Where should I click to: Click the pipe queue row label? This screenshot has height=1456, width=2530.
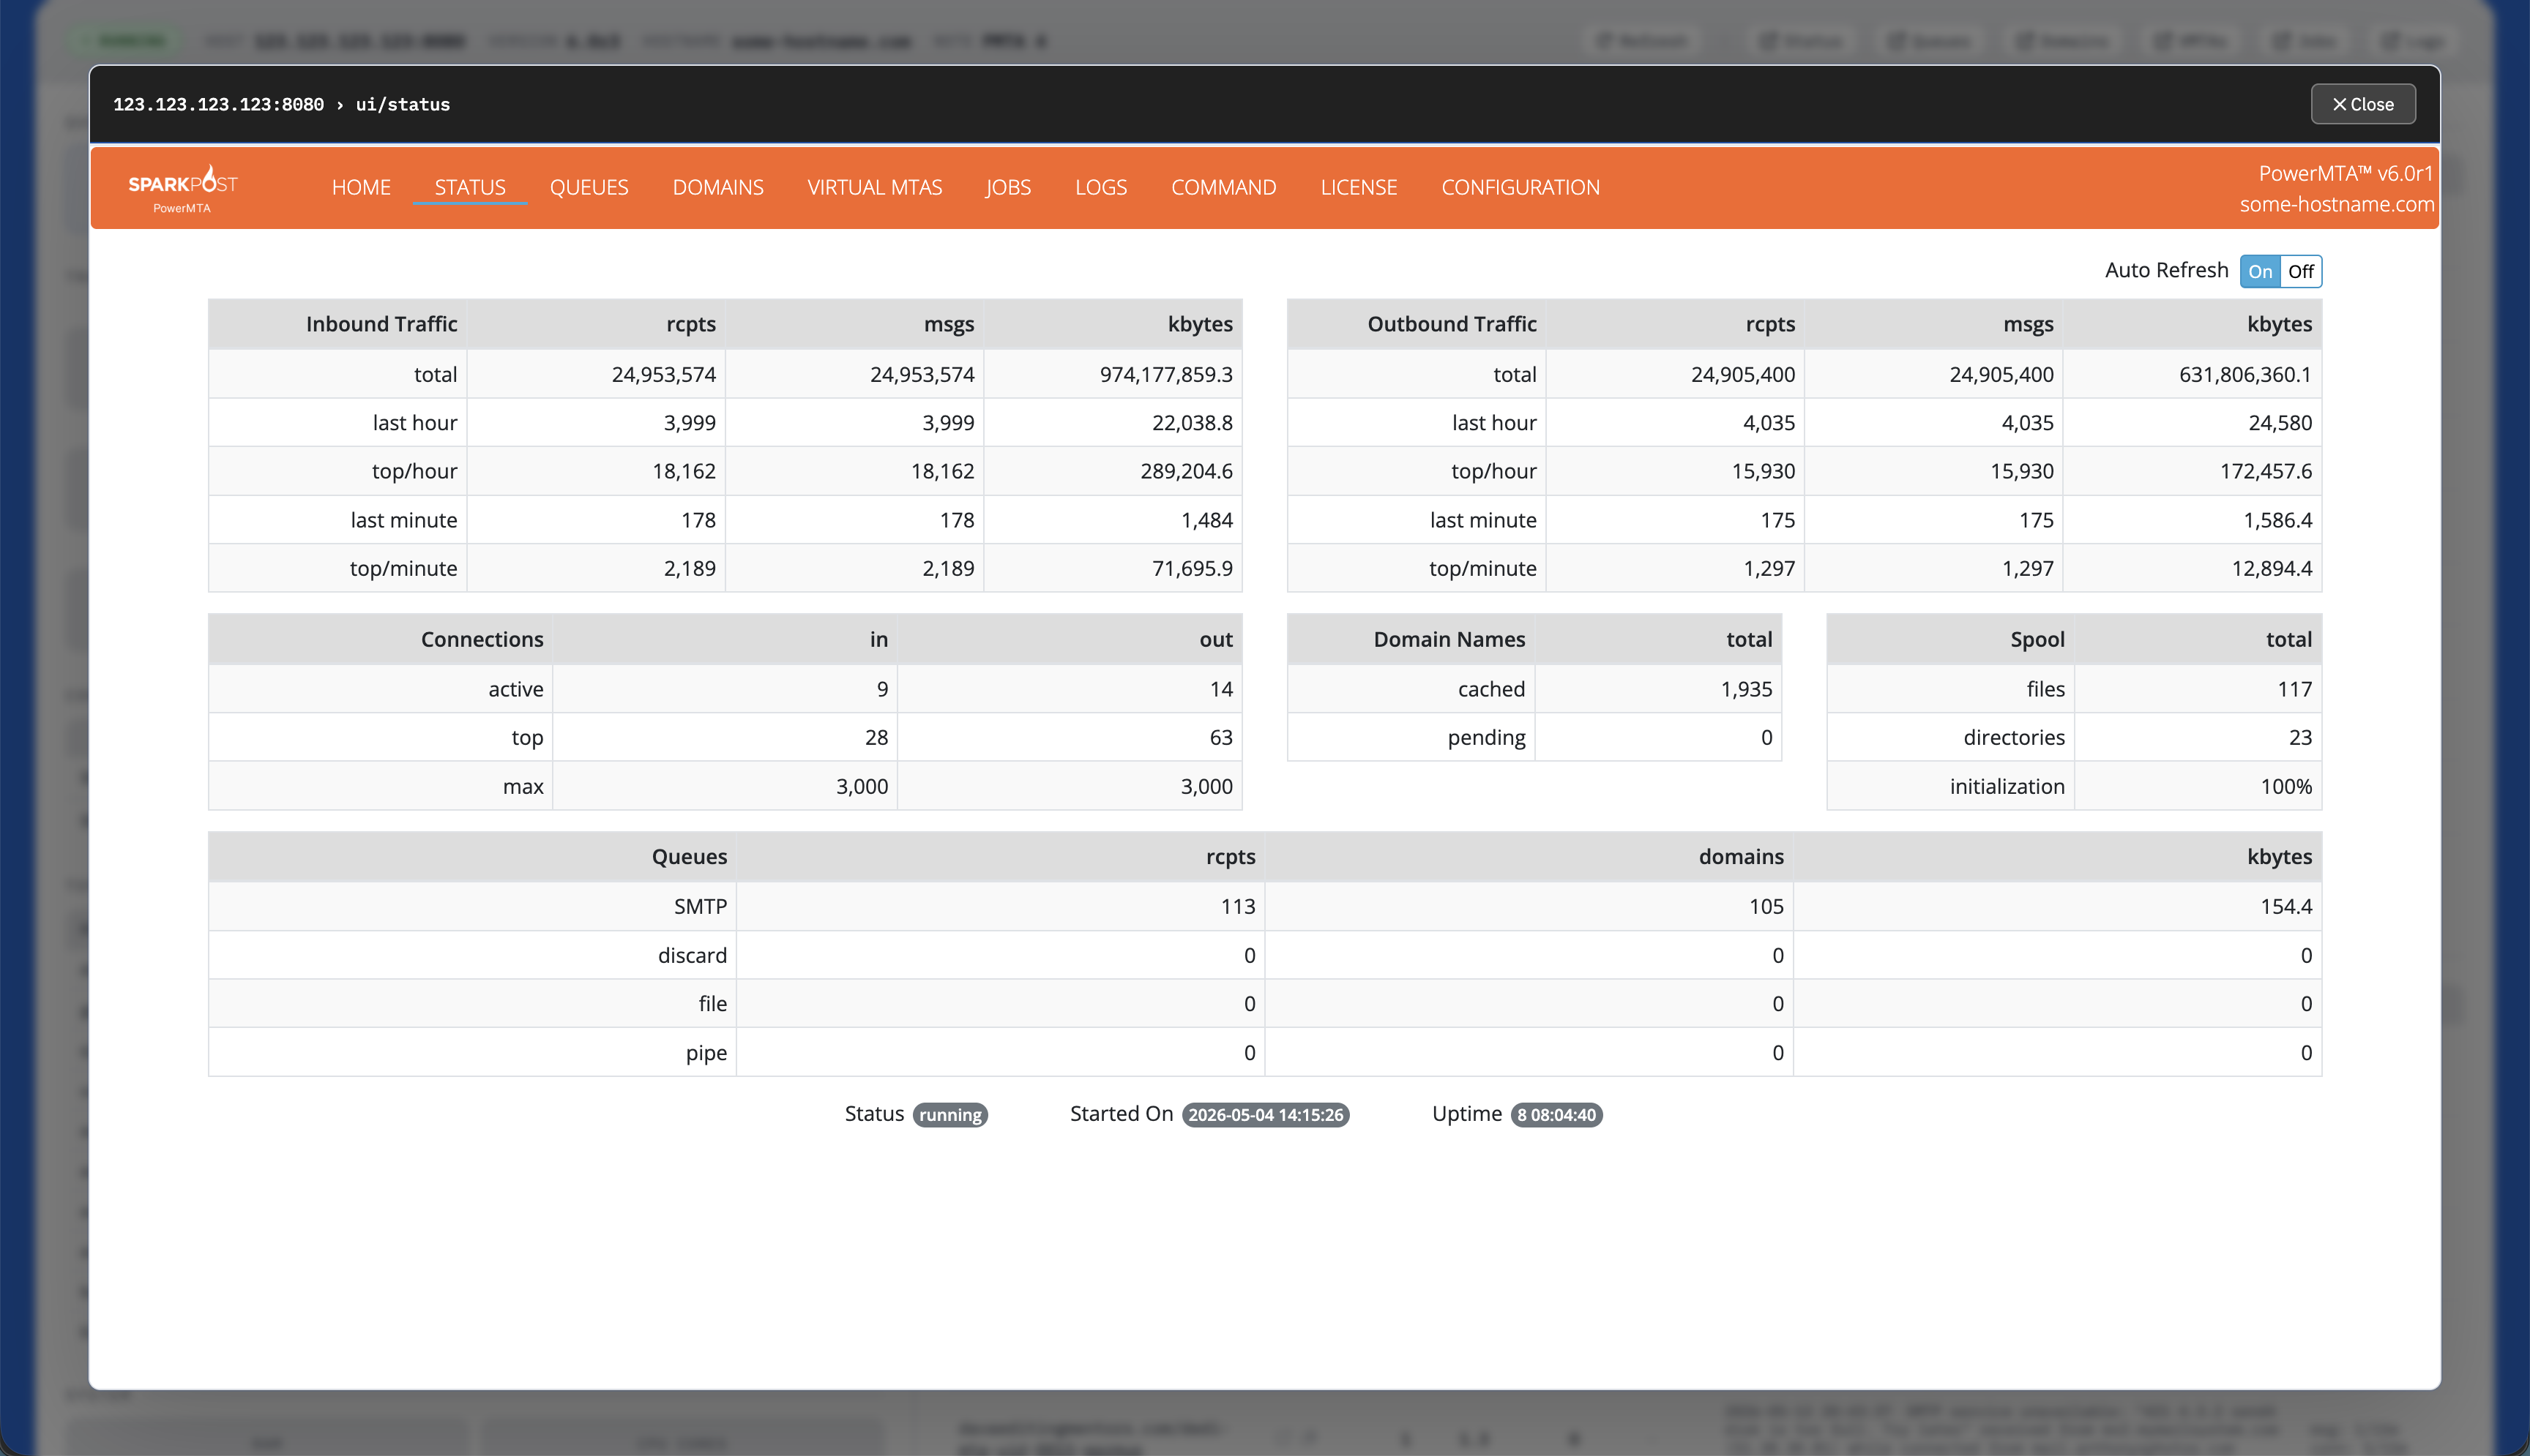tap(706, 1052)
